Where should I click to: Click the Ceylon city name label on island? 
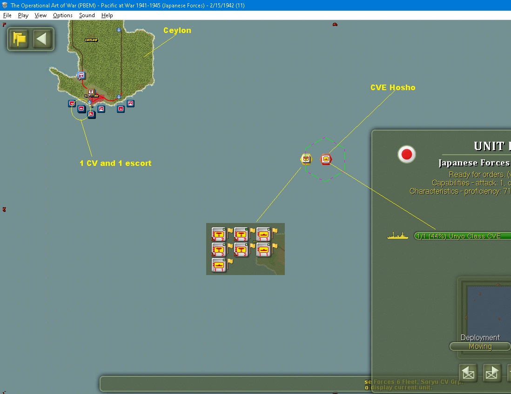click(x=91, y=40)
